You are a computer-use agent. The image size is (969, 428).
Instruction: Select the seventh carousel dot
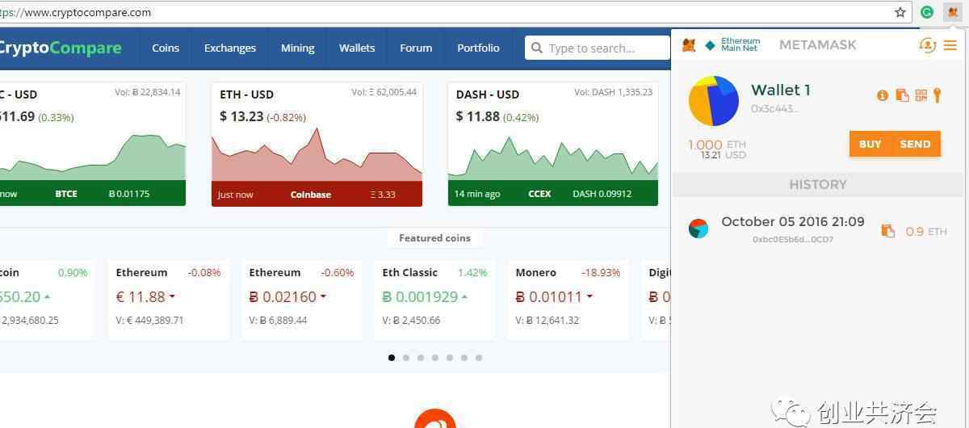pyautogui.click(x=479, y=358)
